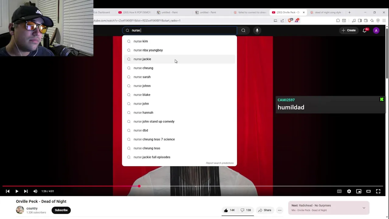Click into the YouTube search field

click(x=179, y=30)
